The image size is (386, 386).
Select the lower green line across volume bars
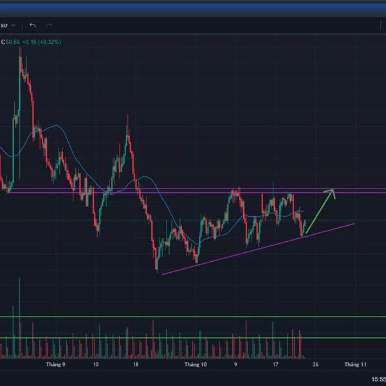point(193,338)
